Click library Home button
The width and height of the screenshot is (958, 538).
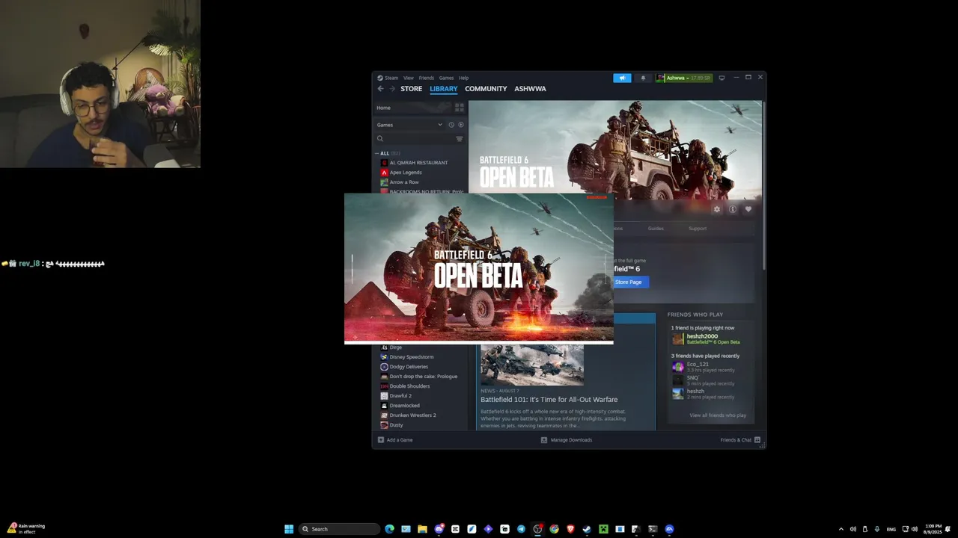coord(414,108)
